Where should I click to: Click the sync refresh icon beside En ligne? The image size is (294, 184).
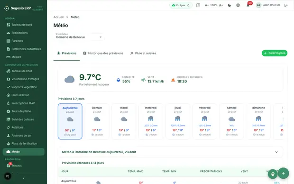188,5
